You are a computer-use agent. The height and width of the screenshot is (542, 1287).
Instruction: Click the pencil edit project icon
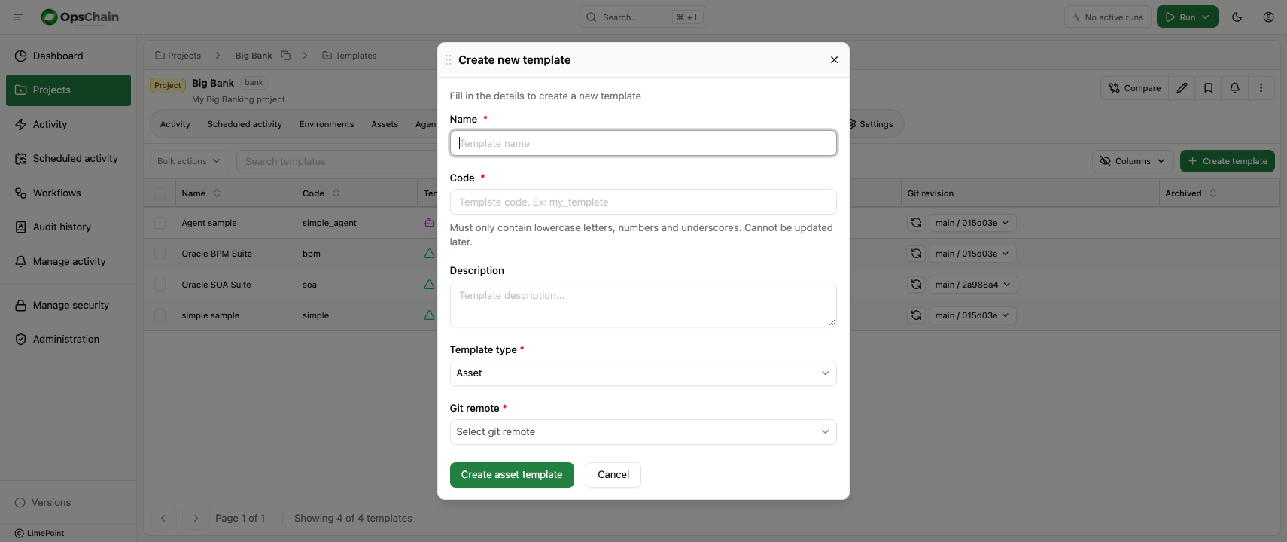tap(1182, 88)
